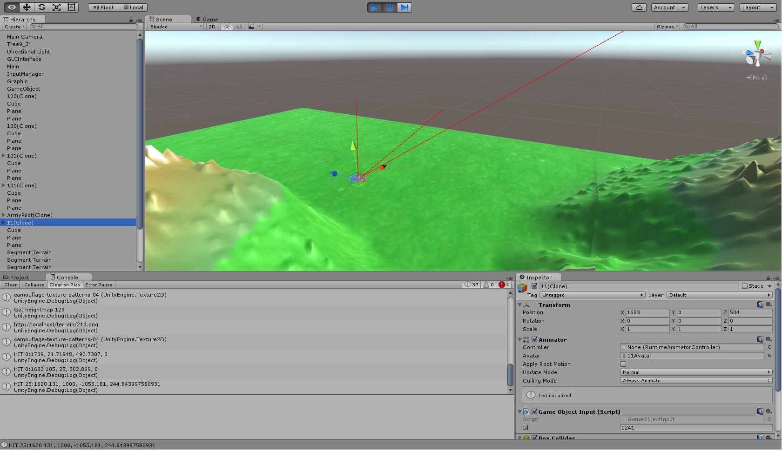
Task: Toggle Error Pause in Console
Action: tap(99, 285)
